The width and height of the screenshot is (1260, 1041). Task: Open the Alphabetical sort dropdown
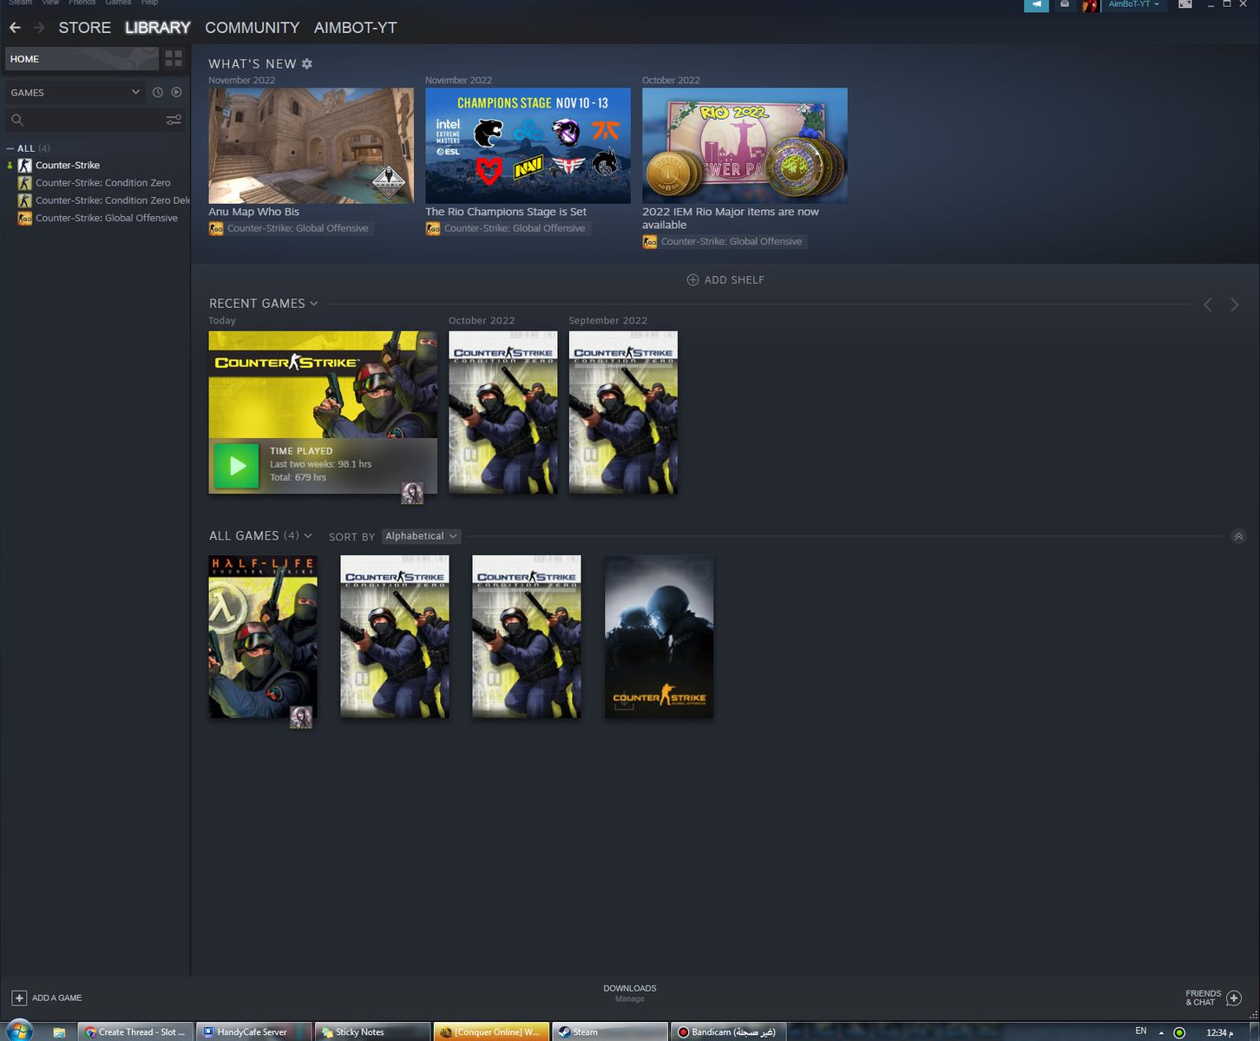pos(421,536)
